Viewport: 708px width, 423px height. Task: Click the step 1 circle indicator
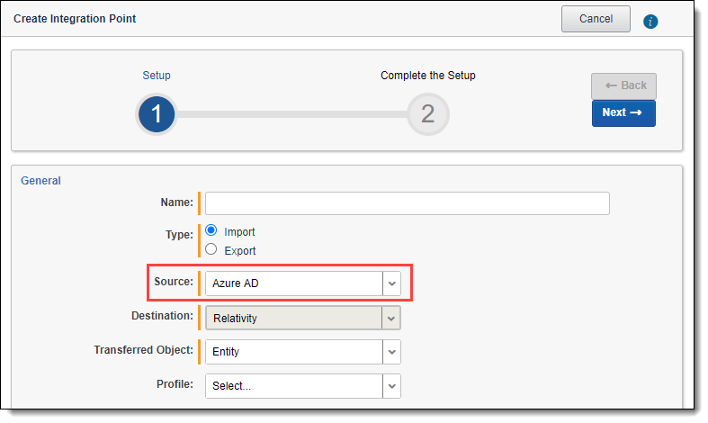(x=156, y=113)
